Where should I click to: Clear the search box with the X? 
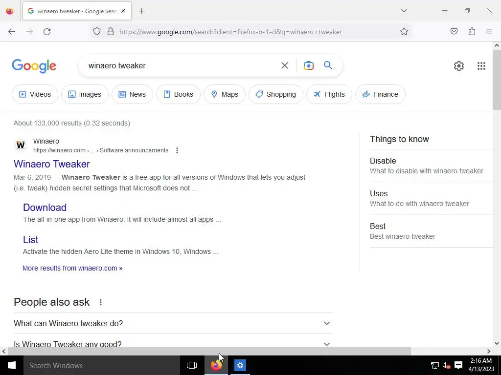tap(284, 66)
